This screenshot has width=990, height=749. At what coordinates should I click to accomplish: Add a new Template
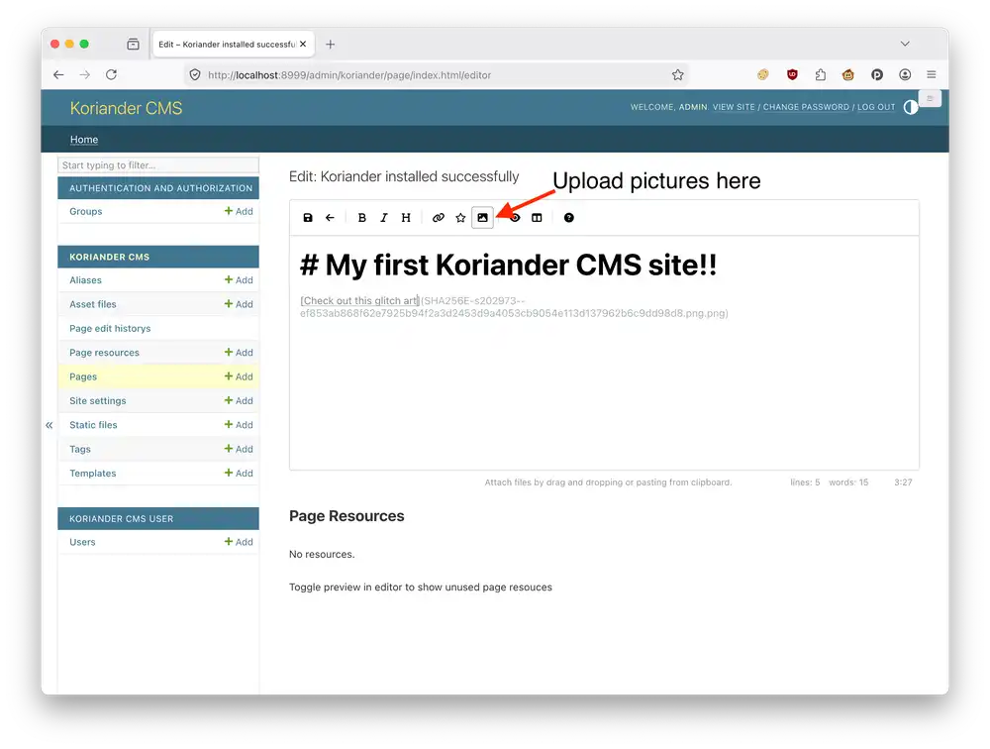coord(239,473)
